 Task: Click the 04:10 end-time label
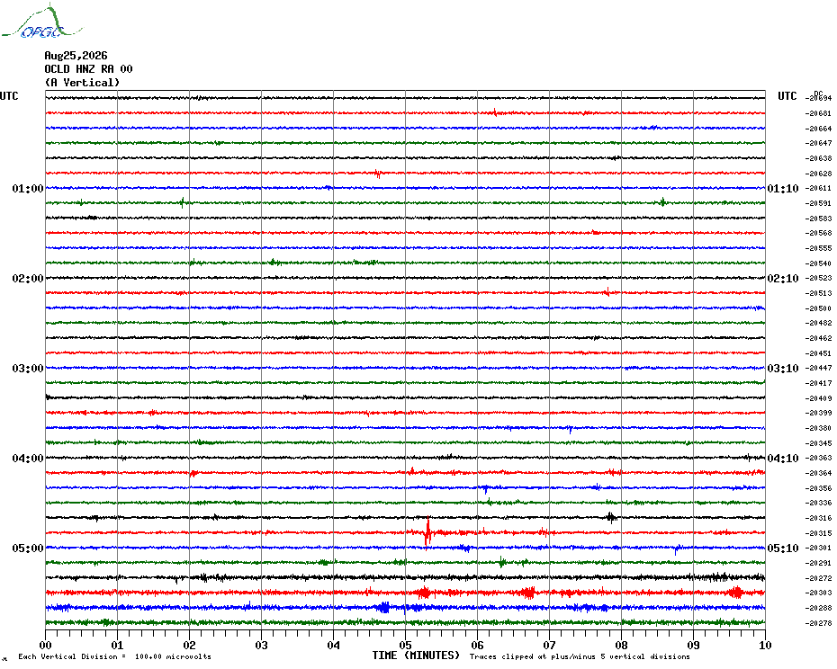tap(783, 459)
